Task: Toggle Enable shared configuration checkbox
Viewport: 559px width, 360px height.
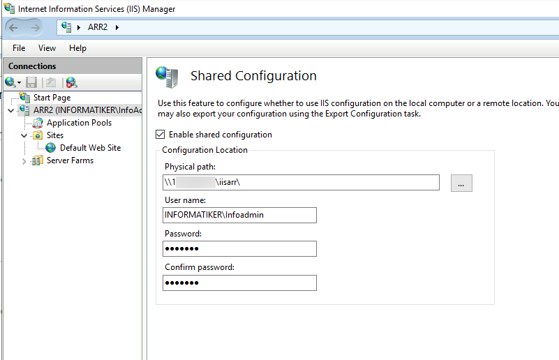Action: point(160,135)
